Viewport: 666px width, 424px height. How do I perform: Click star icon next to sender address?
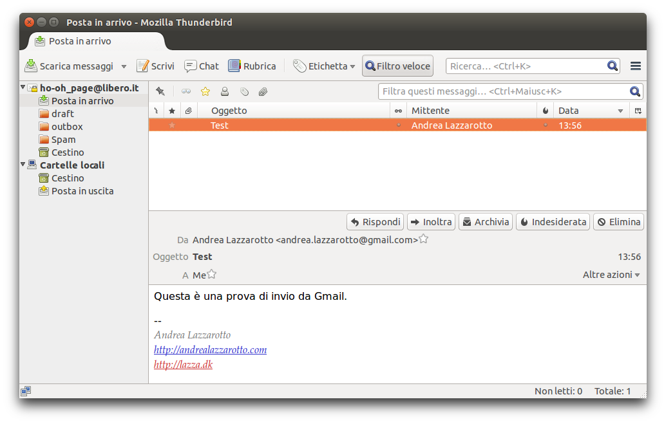[x=423, y=239]
